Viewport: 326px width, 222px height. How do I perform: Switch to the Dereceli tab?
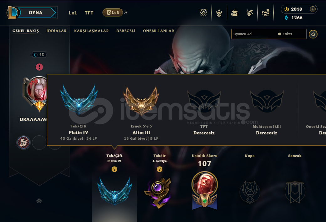point(126,31)
